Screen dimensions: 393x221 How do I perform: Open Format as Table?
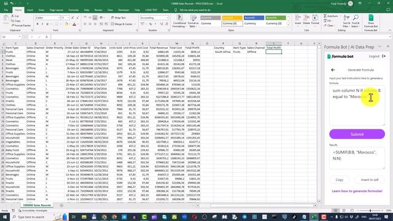193,21
